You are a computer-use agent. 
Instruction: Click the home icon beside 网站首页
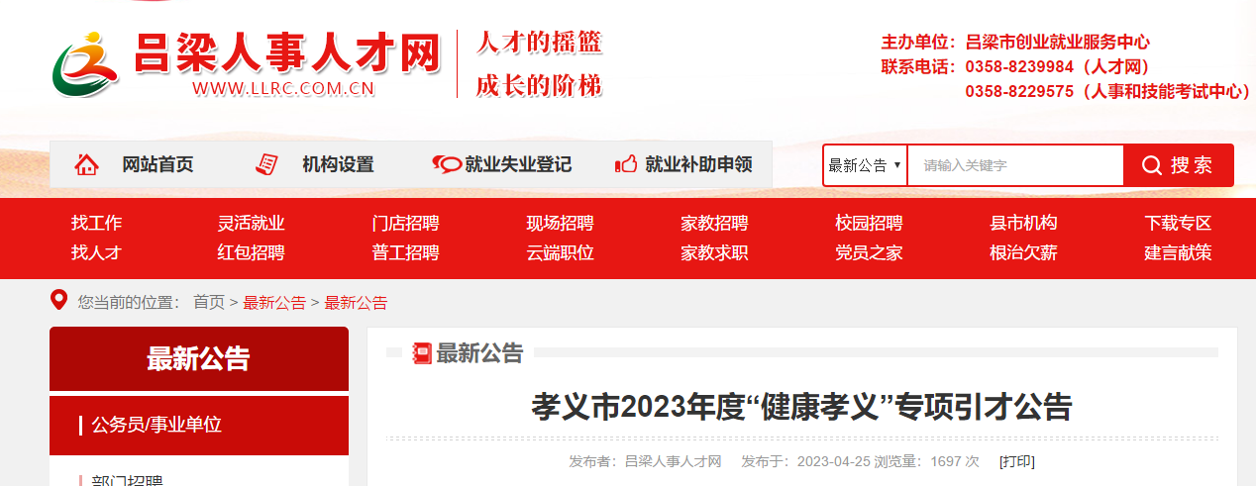click(x=87, y=164)
